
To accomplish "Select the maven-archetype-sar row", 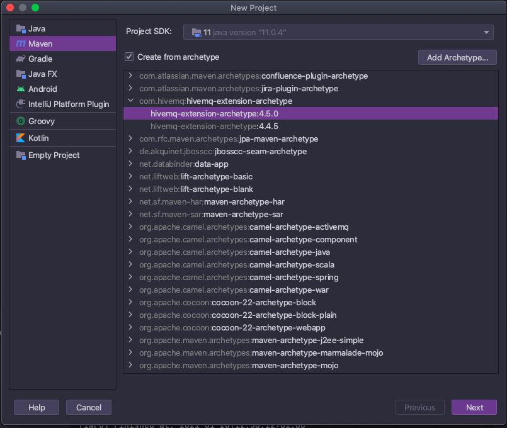I will coord(310,214).
